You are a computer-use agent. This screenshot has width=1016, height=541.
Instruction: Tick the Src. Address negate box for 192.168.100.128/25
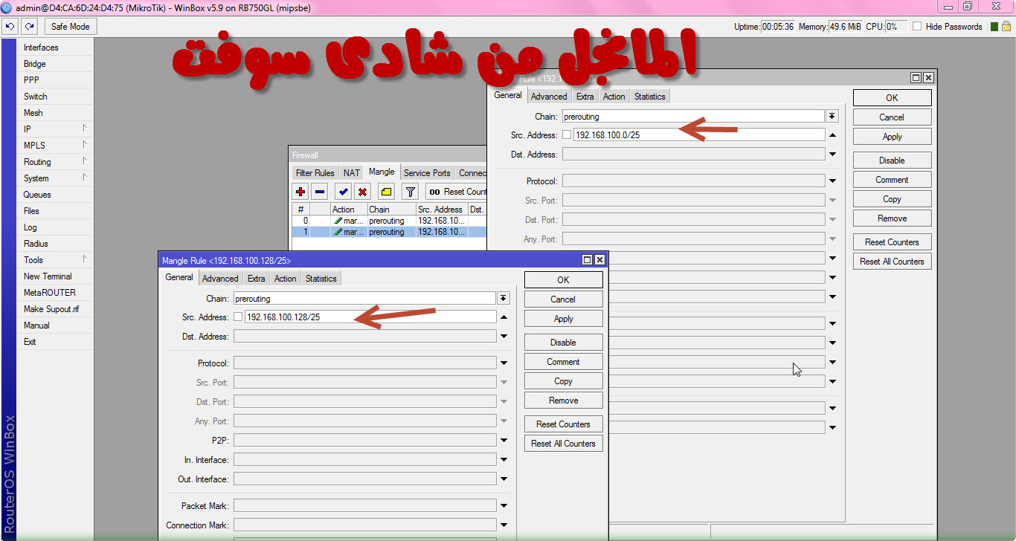pyautogui.click(x=238, y=317)
